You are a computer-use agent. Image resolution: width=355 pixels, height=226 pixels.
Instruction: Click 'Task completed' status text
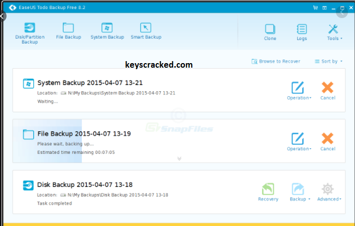(54, 203)
